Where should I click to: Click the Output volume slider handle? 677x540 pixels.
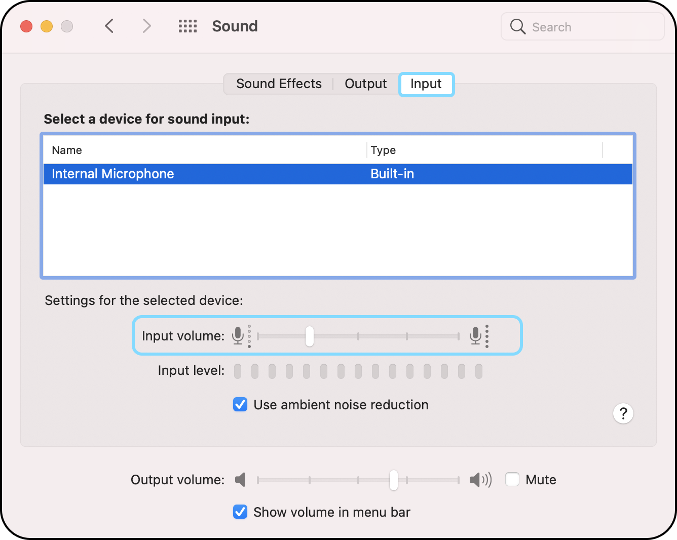click(x=394, y=480)
